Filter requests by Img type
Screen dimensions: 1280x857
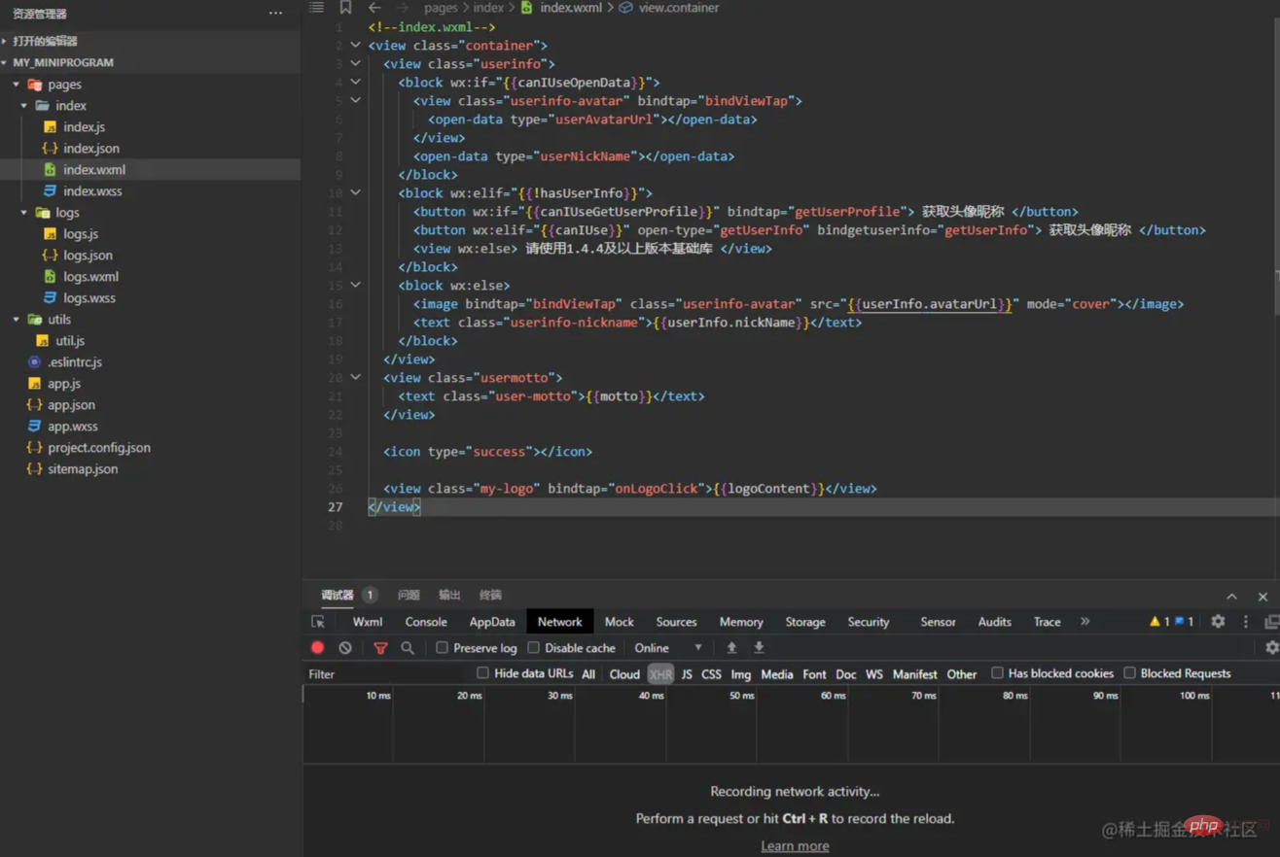(x=741, y=674)
